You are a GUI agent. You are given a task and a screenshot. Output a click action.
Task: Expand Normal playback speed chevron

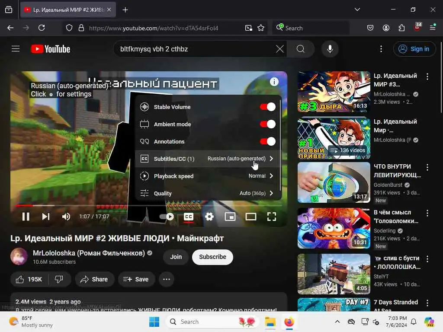[x=271, y=176]
